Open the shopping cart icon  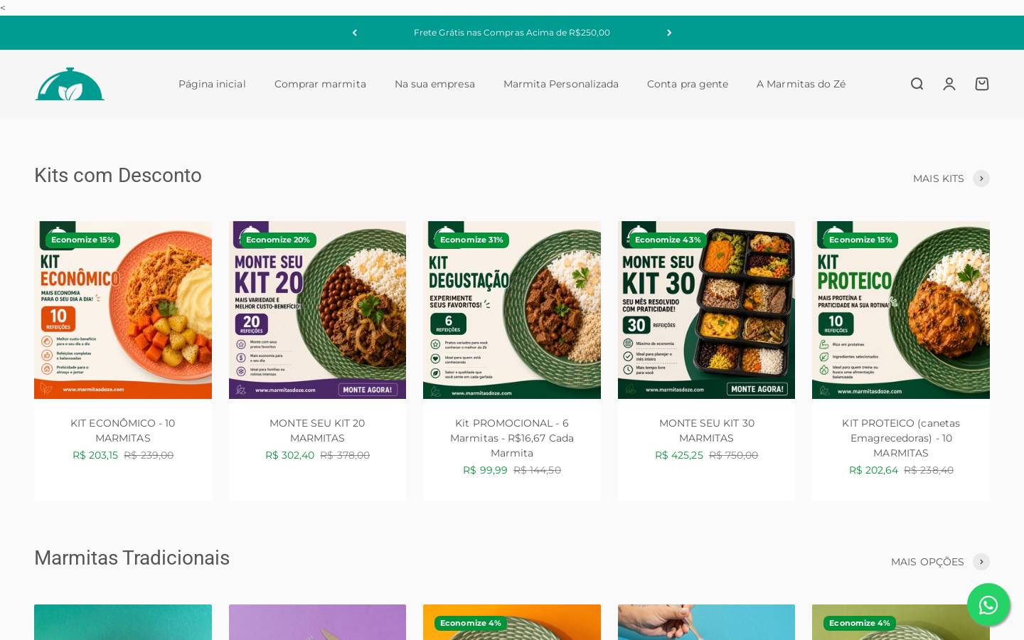[x=982, y=84]
